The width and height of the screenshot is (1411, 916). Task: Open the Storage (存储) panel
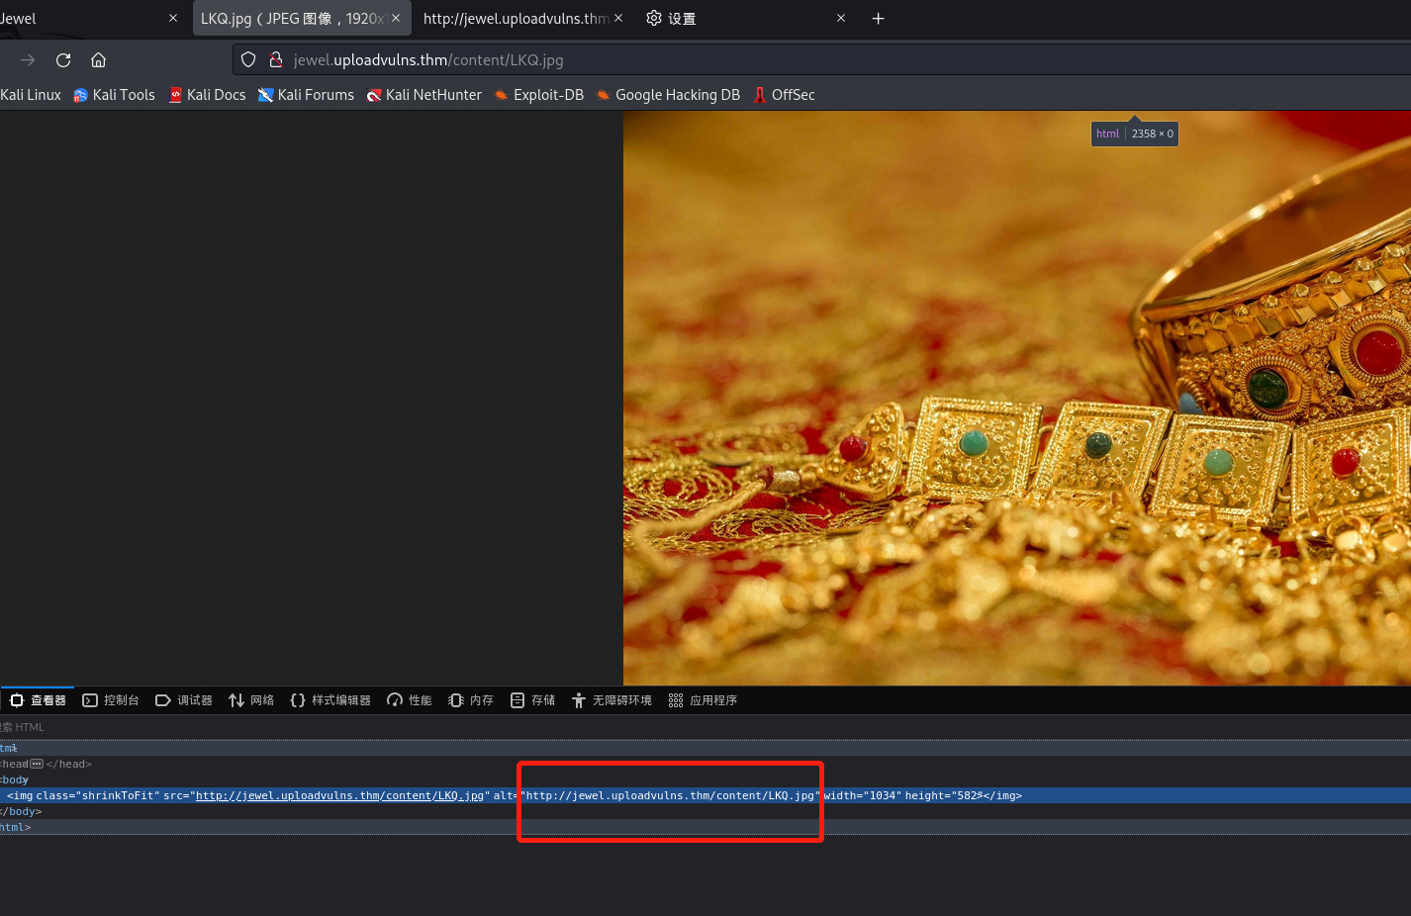[x=532, y=700]
